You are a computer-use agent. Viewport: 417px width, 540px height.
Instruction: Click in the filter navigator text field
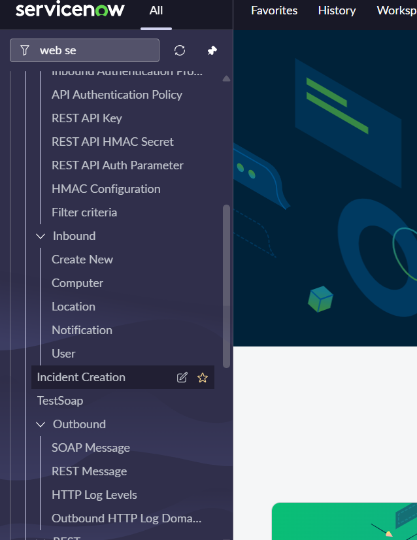pyautogui.click(x=95, y=50)
